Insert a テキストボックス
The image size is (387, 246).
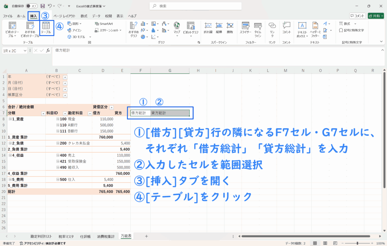click(302, 29)
